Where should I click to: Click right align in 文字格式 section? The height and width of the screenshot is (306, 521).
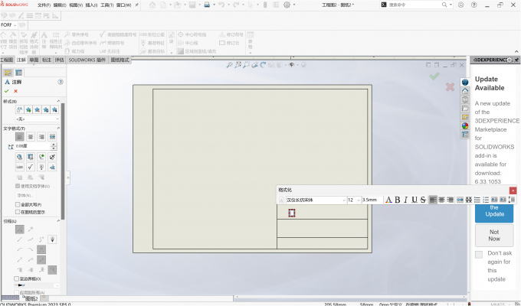(x=41, y=136)
